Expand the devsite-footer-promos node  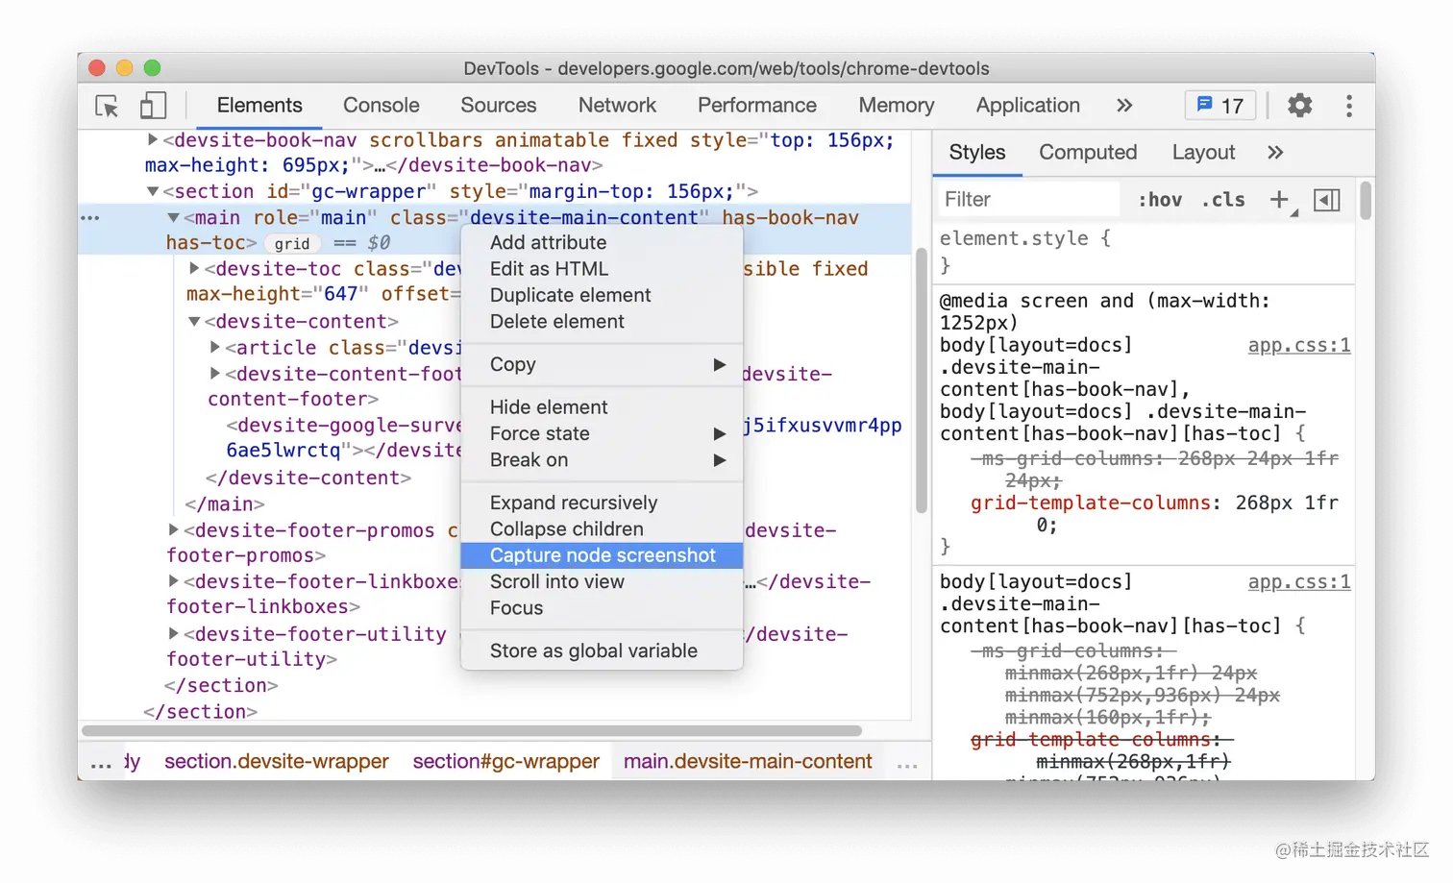pos(173,529)
